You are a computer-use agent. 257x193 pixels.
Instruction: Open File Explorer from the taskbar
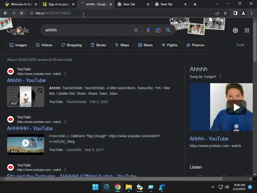(129, 187)
